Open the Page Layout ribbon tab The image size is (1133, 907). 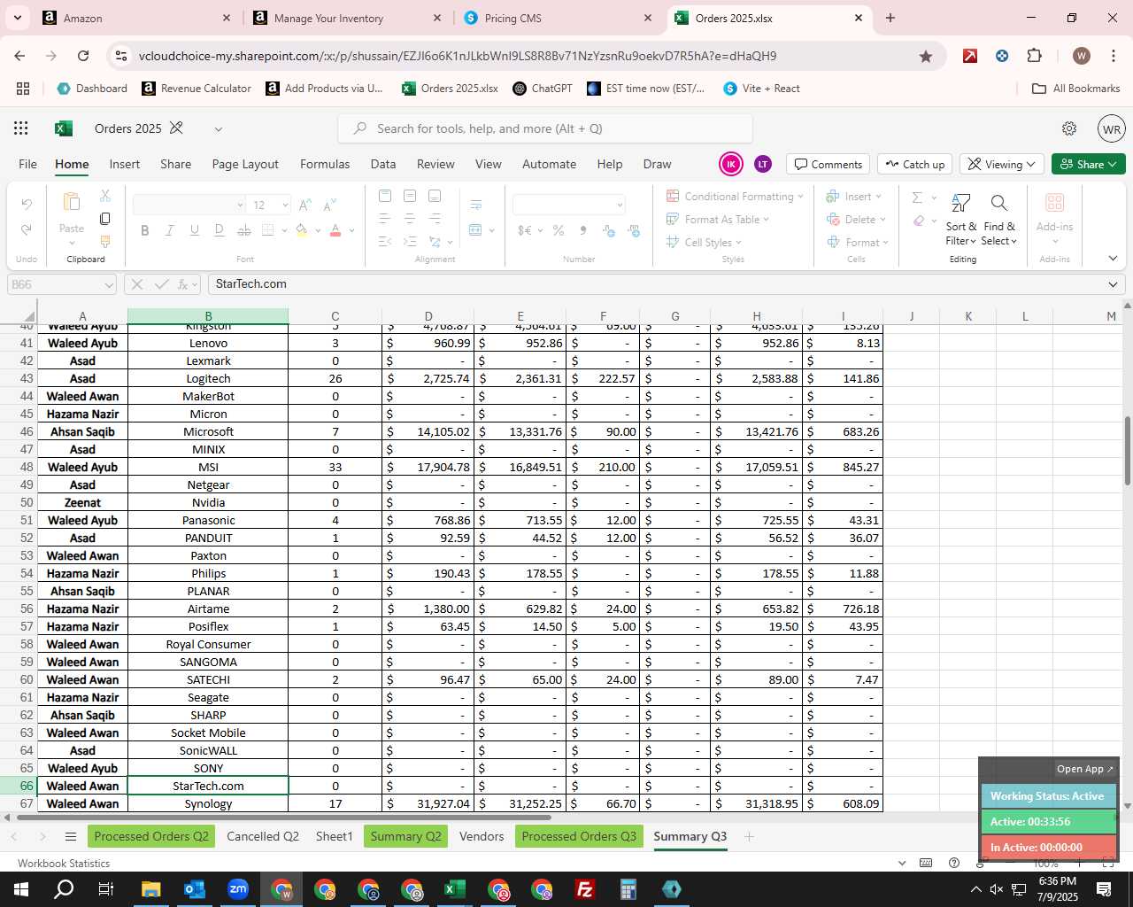pyautogui.click(x=245, y=164)
